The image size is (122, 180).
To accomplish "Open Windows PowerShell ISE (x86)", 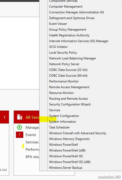I will point(70,162).
